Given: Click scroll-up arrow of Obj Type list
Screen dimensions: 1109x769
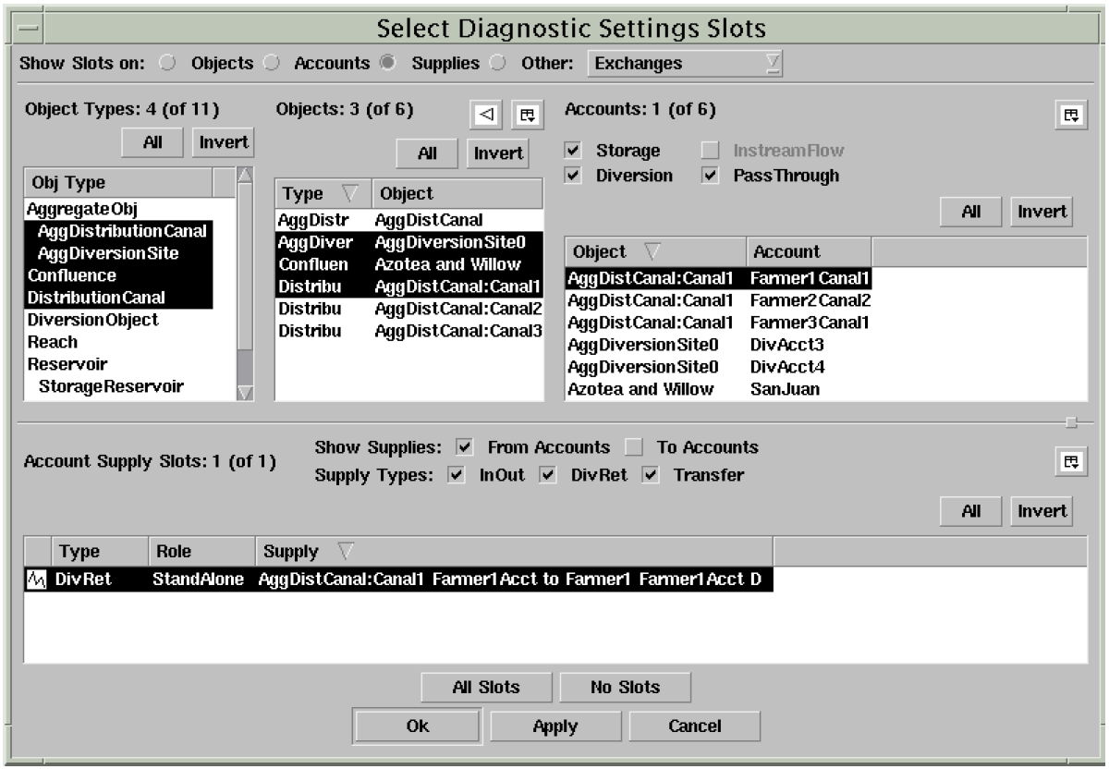Looking at the screenshot, I should tap(245, 176).
